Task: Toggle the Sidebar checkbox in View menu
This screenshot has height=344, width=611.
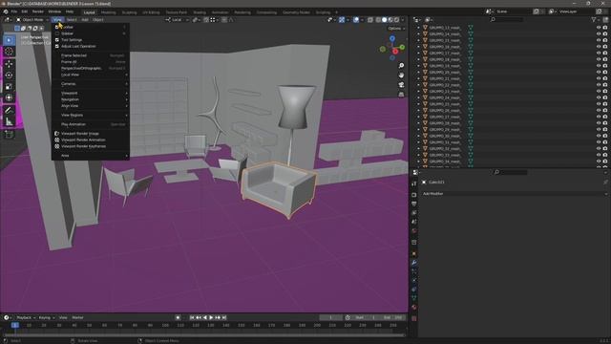Action: tap(57, 33)
